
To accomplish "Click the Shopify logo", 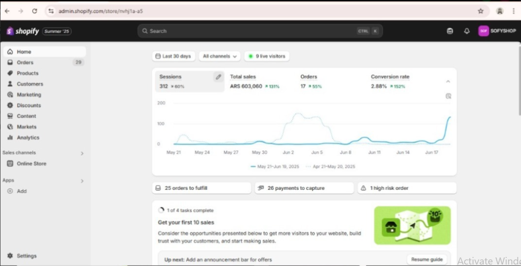I will [23, 31].
